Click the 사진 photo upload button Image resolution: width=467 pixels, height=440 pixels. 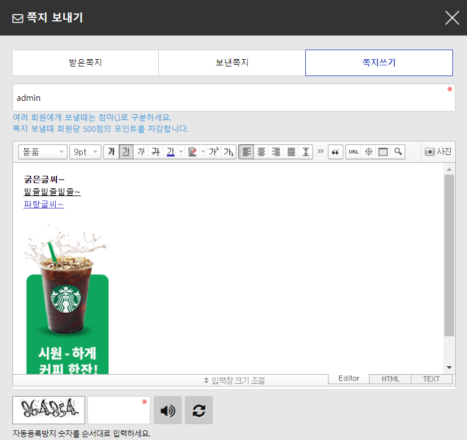438,152
